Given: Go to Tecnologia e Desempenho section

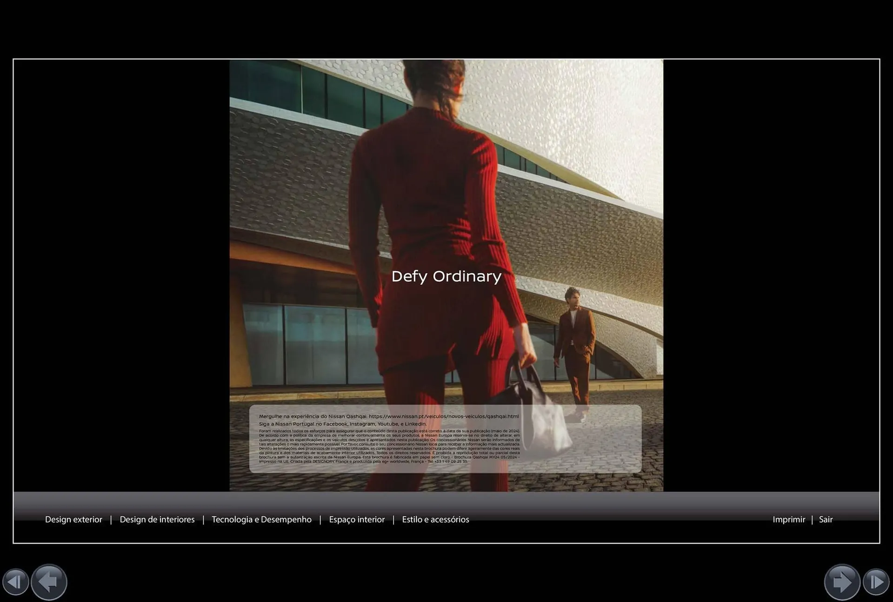Looking at the screenshot, I should tap(261, 520).
